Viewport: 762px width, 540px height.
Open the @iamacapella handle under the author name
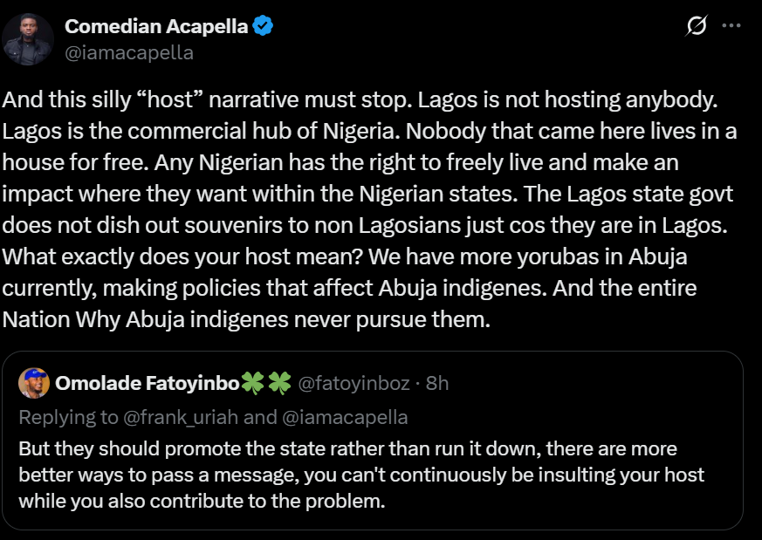point(129,52)
